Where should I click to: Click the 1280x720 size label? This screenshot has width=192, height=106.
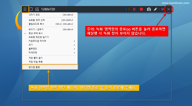48,9
